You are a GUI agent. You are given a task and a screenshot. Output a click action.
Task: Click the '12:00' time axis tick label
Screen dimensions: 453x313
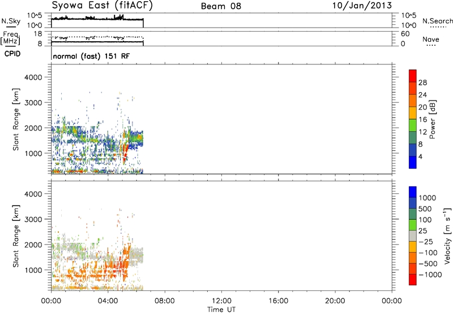click(221, 301)
